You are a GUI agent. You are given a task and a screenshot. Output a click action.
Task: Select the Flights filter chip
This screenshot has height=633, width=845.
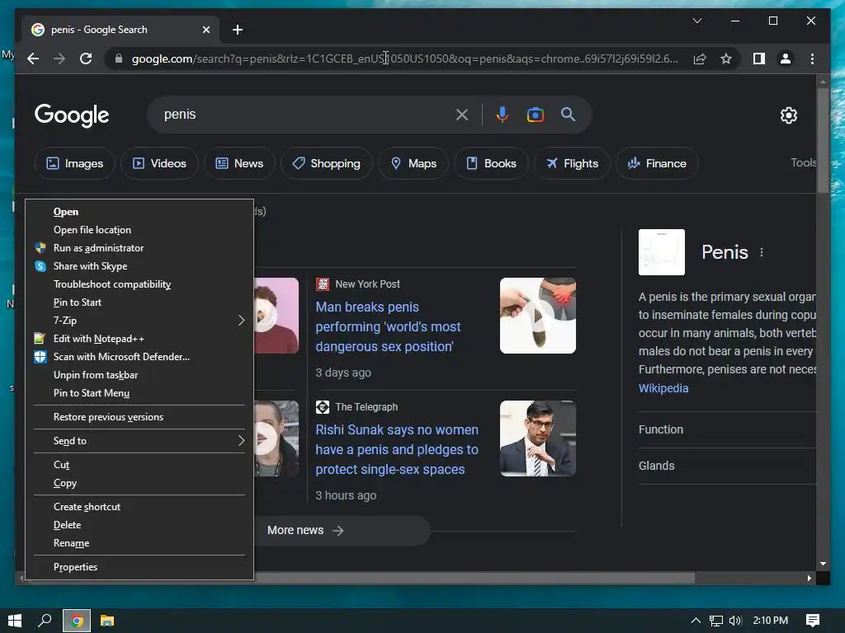(572, 163)
